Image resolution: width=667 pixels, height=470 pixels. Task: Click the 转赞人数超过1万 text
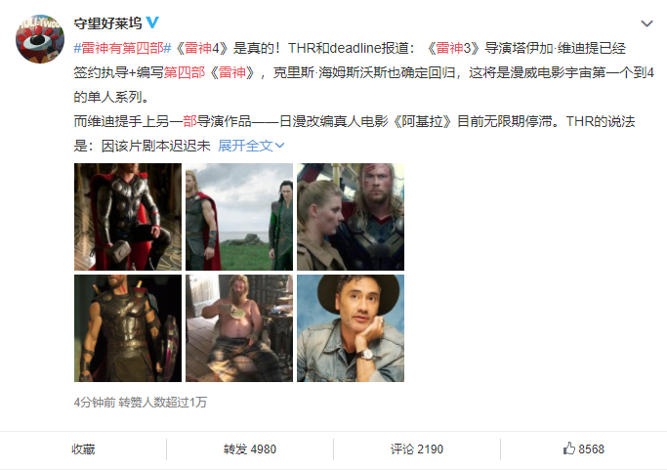click(x=163, y=402)
